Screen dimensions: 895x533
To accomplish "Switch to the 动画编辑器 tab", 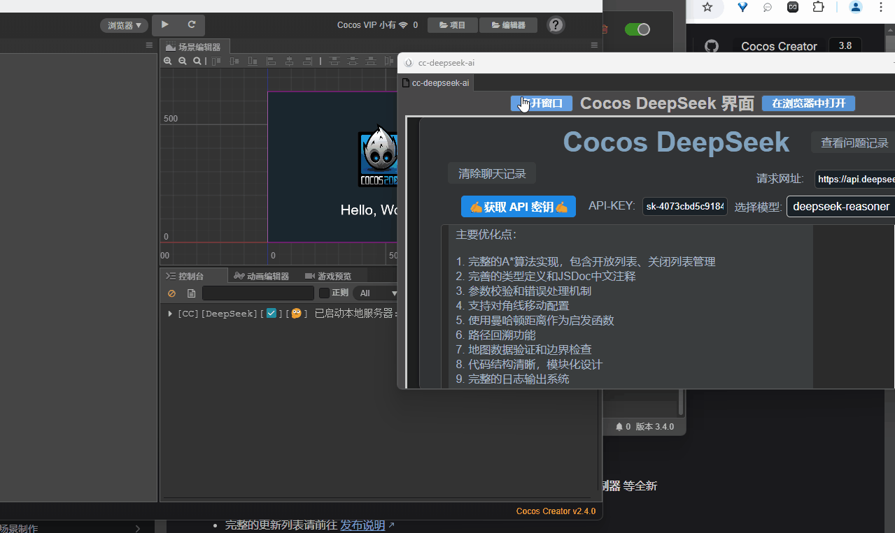I will pos(262,276).
